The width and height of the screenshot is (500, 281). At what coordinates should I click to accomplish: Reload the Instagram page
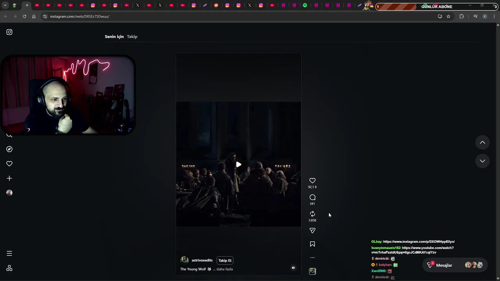pos(24,16)
